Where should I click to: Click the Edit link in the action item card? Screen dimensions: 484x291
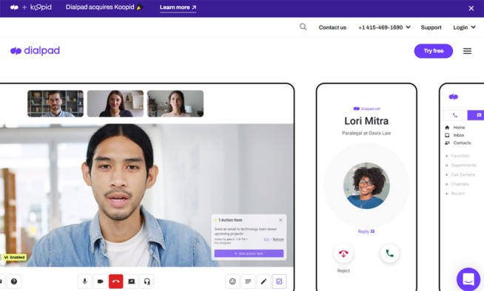click(266, 239)
